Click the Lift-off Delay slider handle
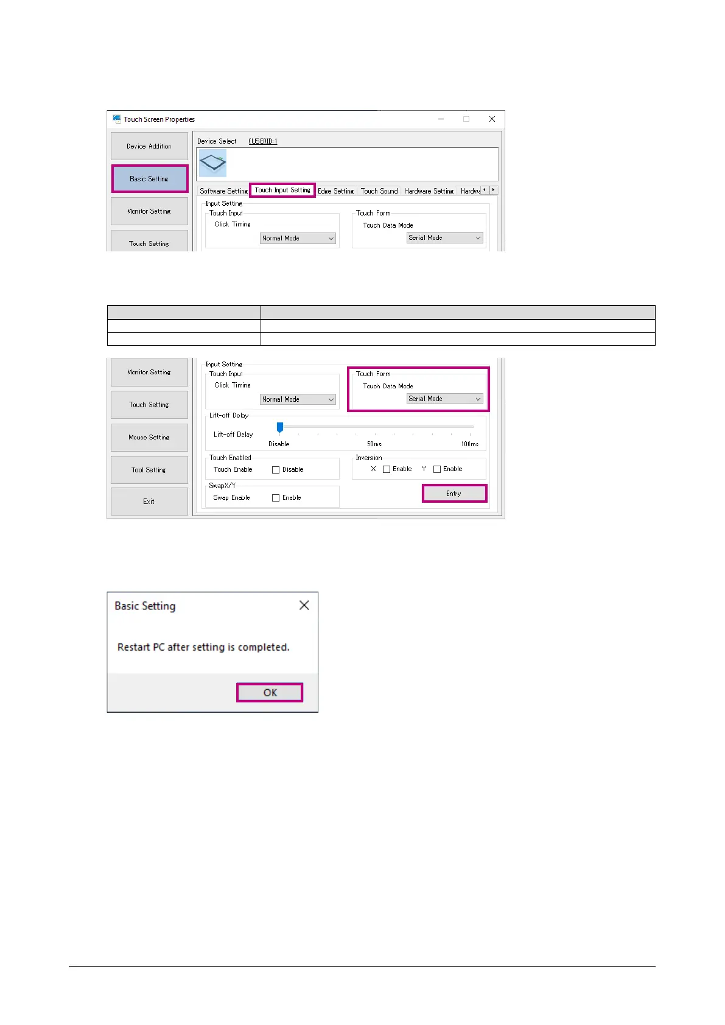Image resolution: width=725 pixels, height=1025 pixels. tap(280, 427)
